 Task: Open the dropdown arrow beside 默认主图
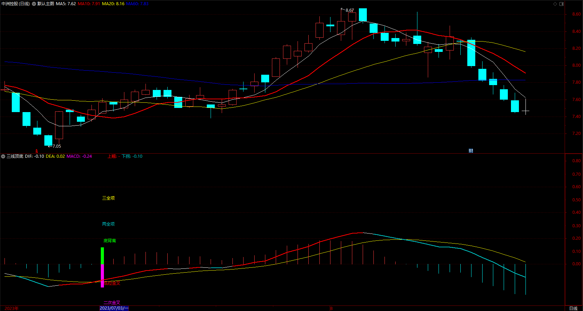point(34,4)
